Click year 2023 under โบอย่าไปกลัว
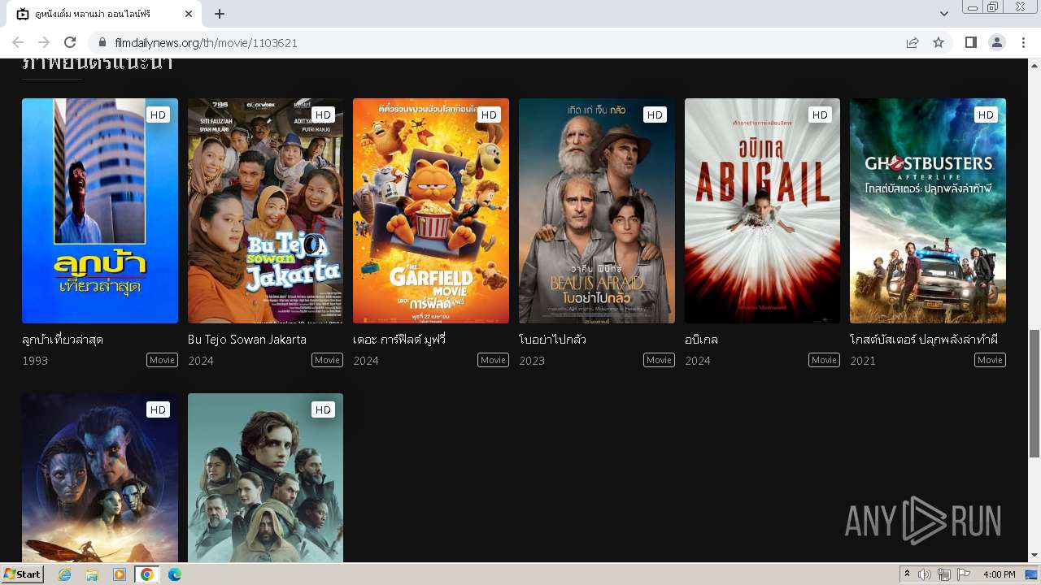 pos(532,361)
